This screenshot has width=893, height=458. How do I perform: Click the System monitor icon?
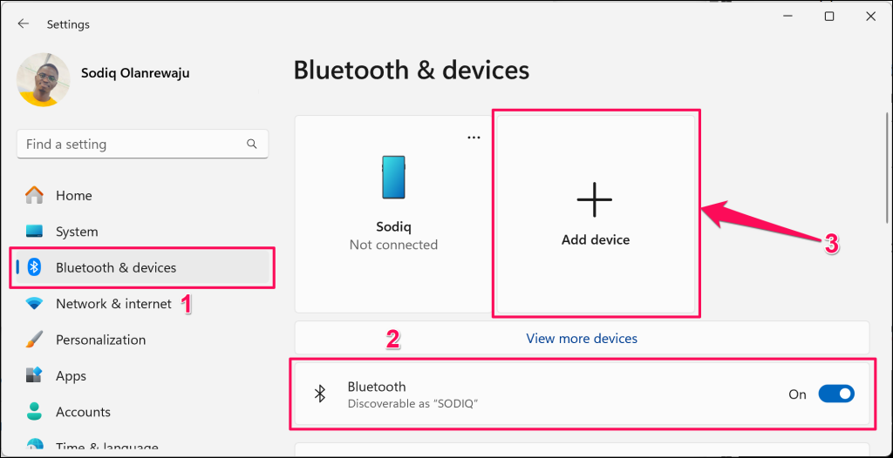pos(35,232)
